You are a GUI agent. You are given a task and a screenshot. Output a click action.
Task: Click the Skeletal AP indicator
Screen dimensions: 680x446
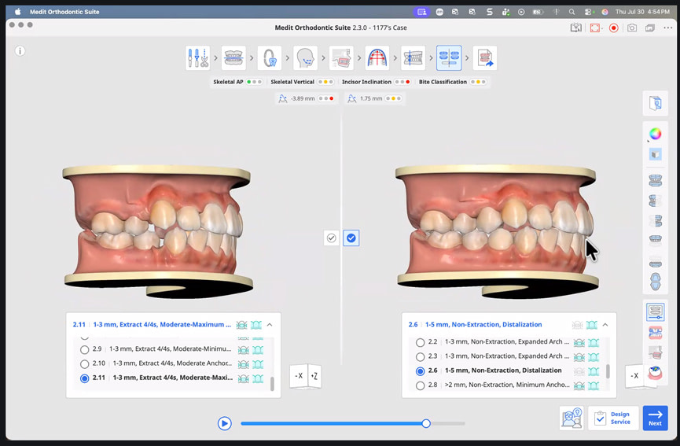click(237, 82)
